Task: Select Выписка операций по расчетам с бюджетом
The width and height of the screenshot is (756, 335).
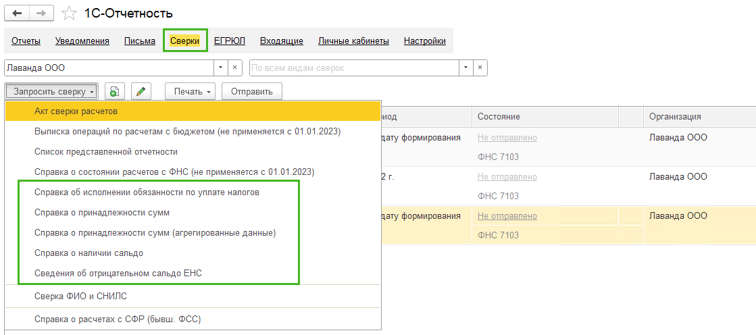Action: pyautogui.click(x=193, y=132)
